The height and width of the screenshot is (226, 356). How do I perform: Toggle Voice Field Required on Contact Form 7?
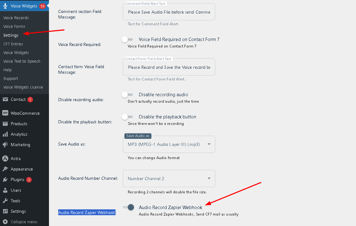[x=127, y=39]
